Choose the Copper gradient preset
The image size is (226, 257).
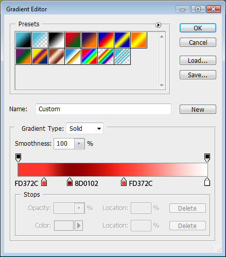pyautogui.click(x=56, y=56)
